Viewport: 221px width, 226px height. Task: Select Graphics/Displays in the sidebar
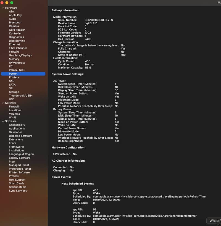(x=20, y=55)
